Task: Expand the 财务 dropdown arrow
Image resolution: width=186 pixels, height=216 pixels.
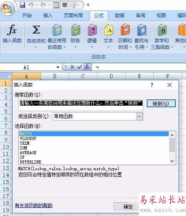Action: point(75,47)
